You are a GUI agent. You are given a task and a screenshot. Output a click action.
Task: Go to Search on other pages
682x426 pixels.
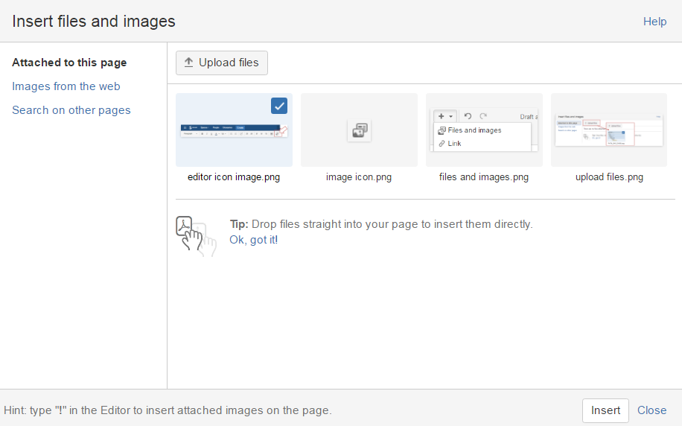tap(71, 110)
